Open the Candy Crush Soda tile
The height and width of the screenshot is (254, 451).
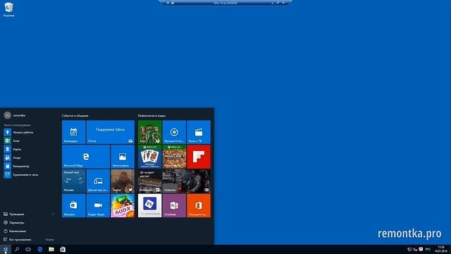(123, 205)
